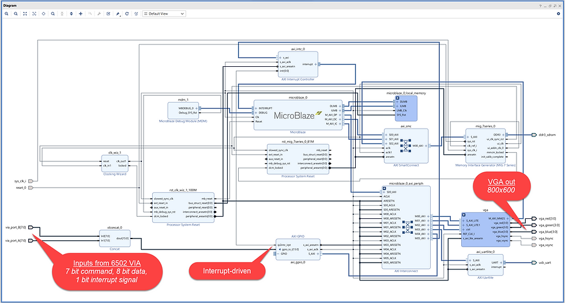
Task: Float the Diagram panel with restore icon
Action: pyautogui.click(x=550, y=6)
